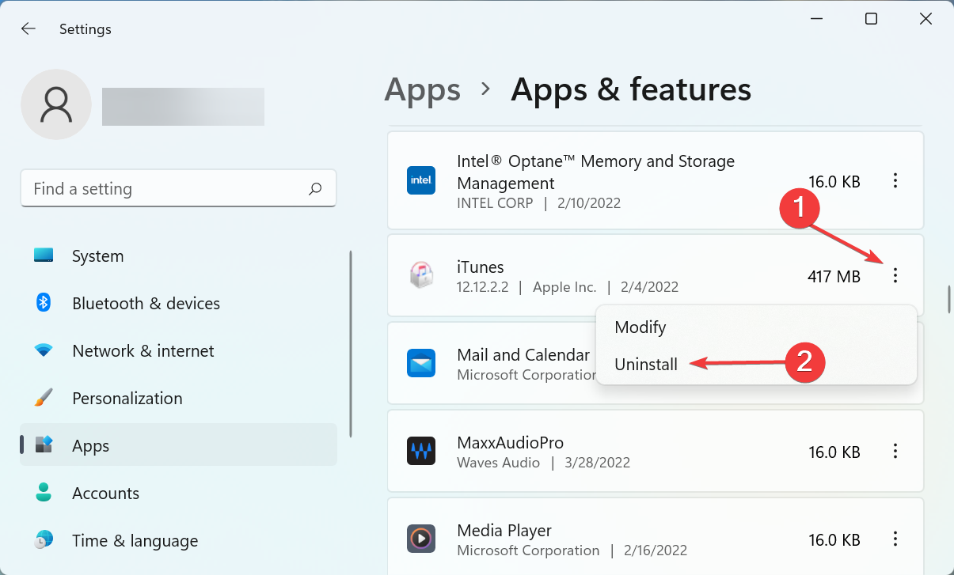Open Time & language settings
The width and height of the screenshot is (954, 575).
coord(135,540)
